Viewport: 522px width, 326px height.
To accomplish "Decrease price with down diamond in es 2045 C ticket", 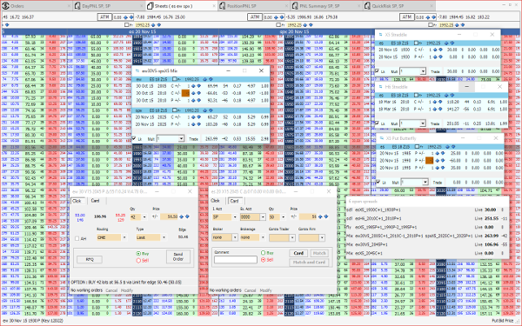I will (x=326, y=216).
